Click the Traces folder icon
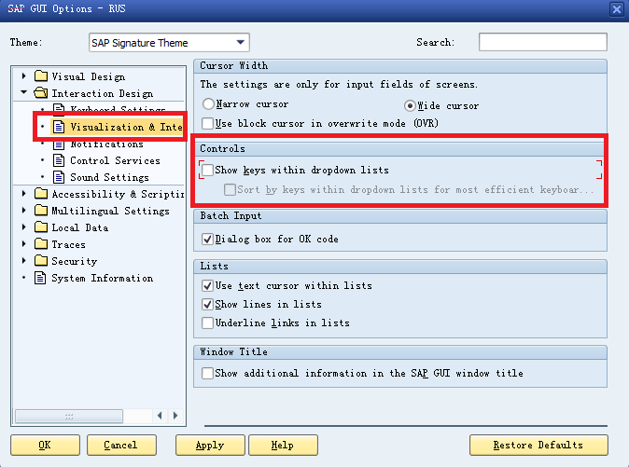 [x=41, y=244]
